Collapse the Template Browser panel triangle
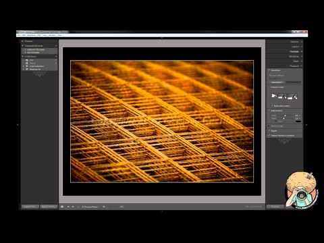The image size is (324, 243). point(22,46)
